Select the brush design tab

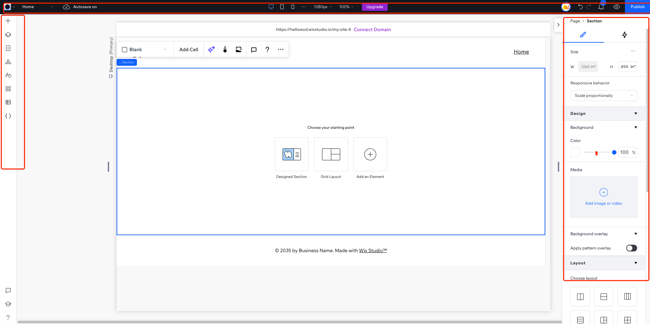(583, 35)
